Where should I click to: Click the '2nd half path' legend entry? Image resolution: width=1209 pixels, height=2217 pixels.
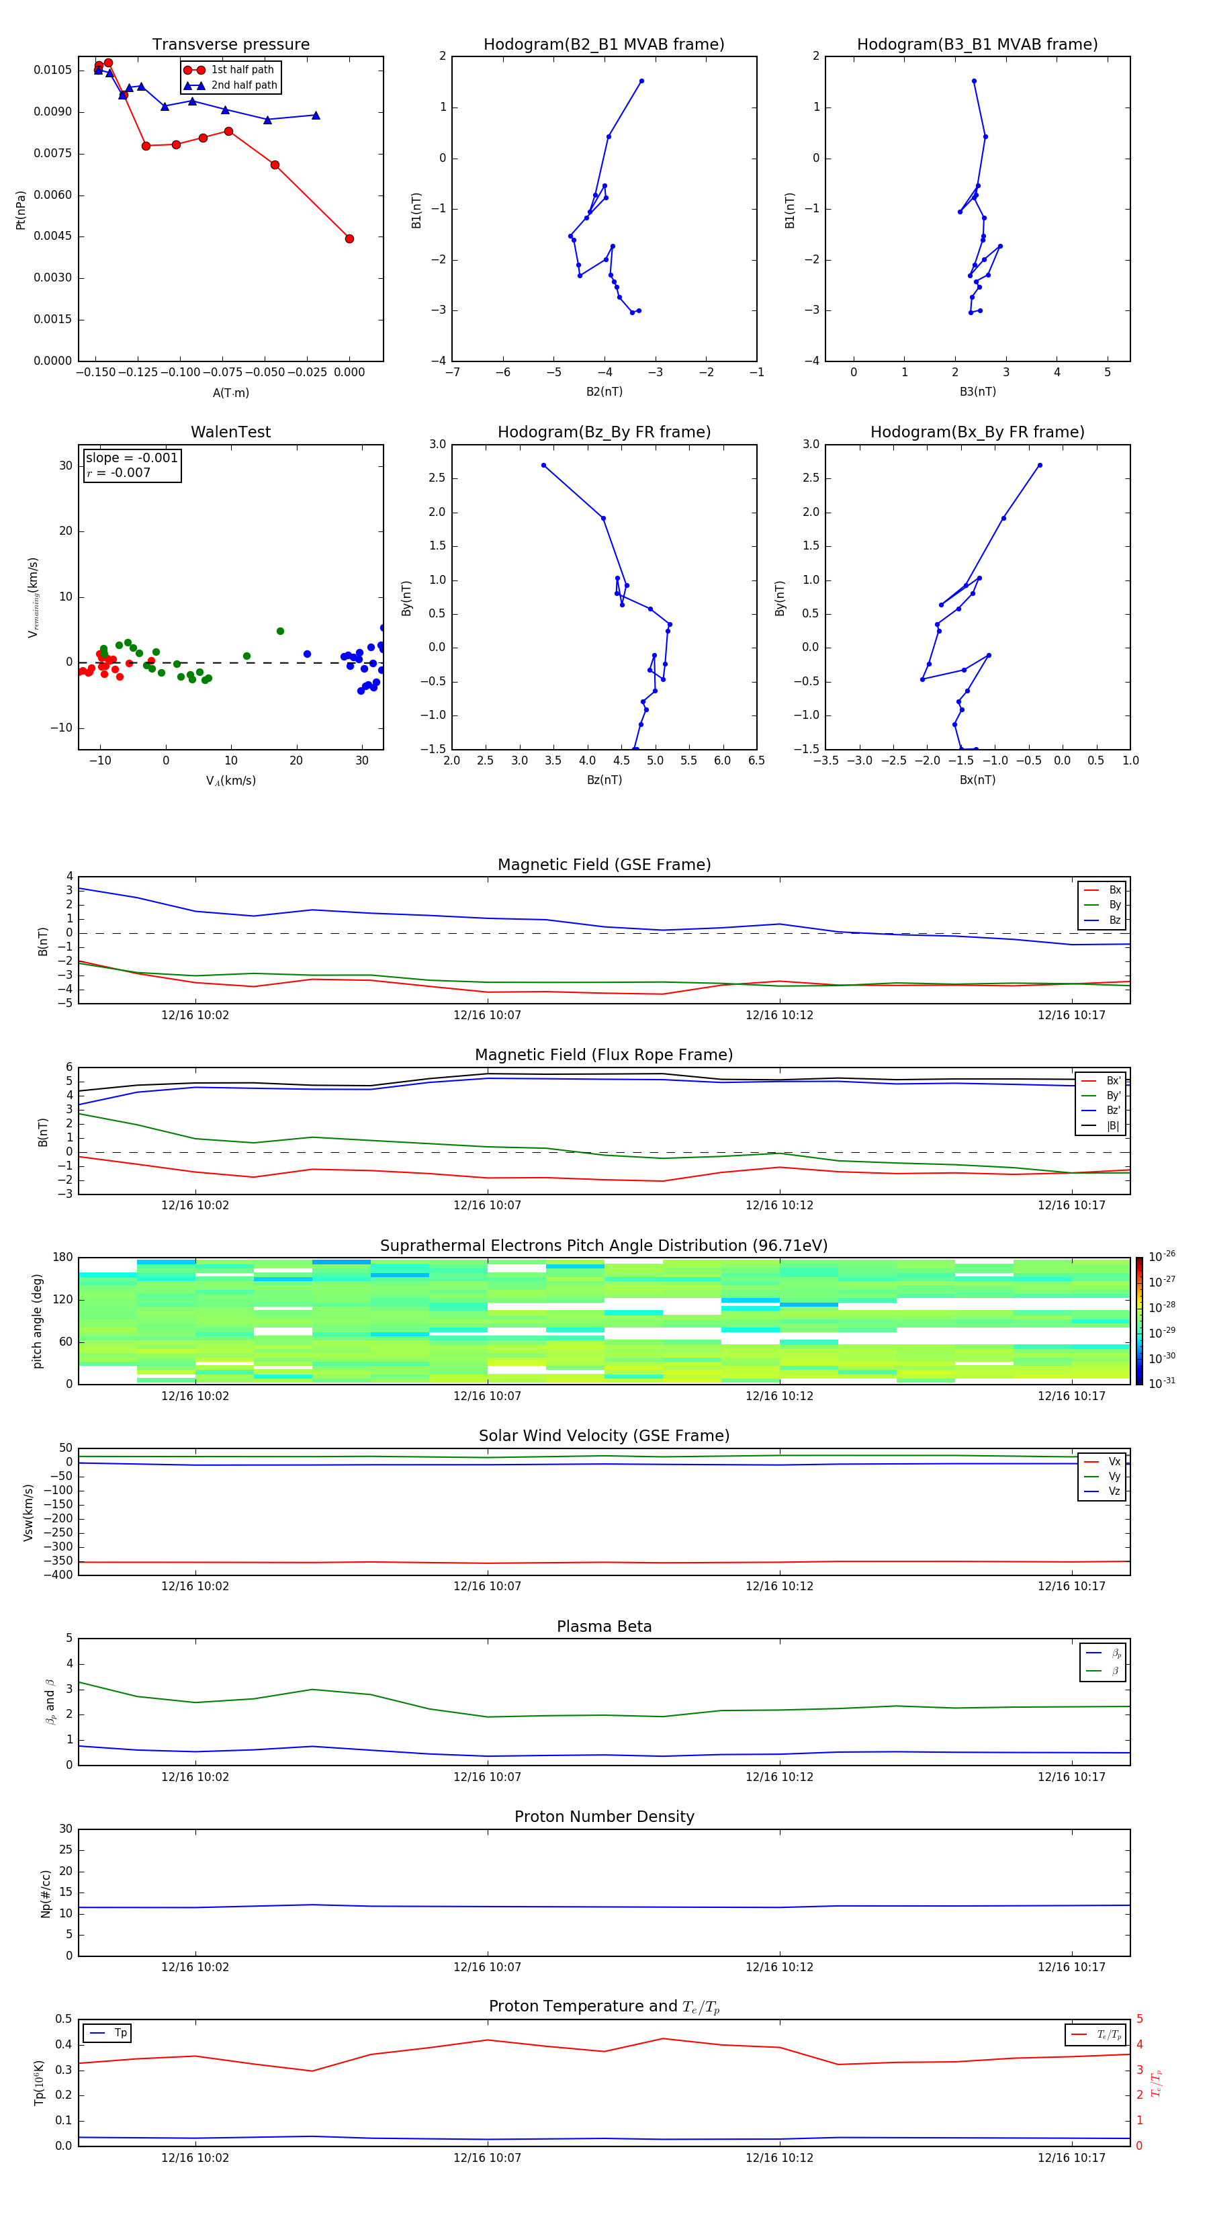[230, 85]
